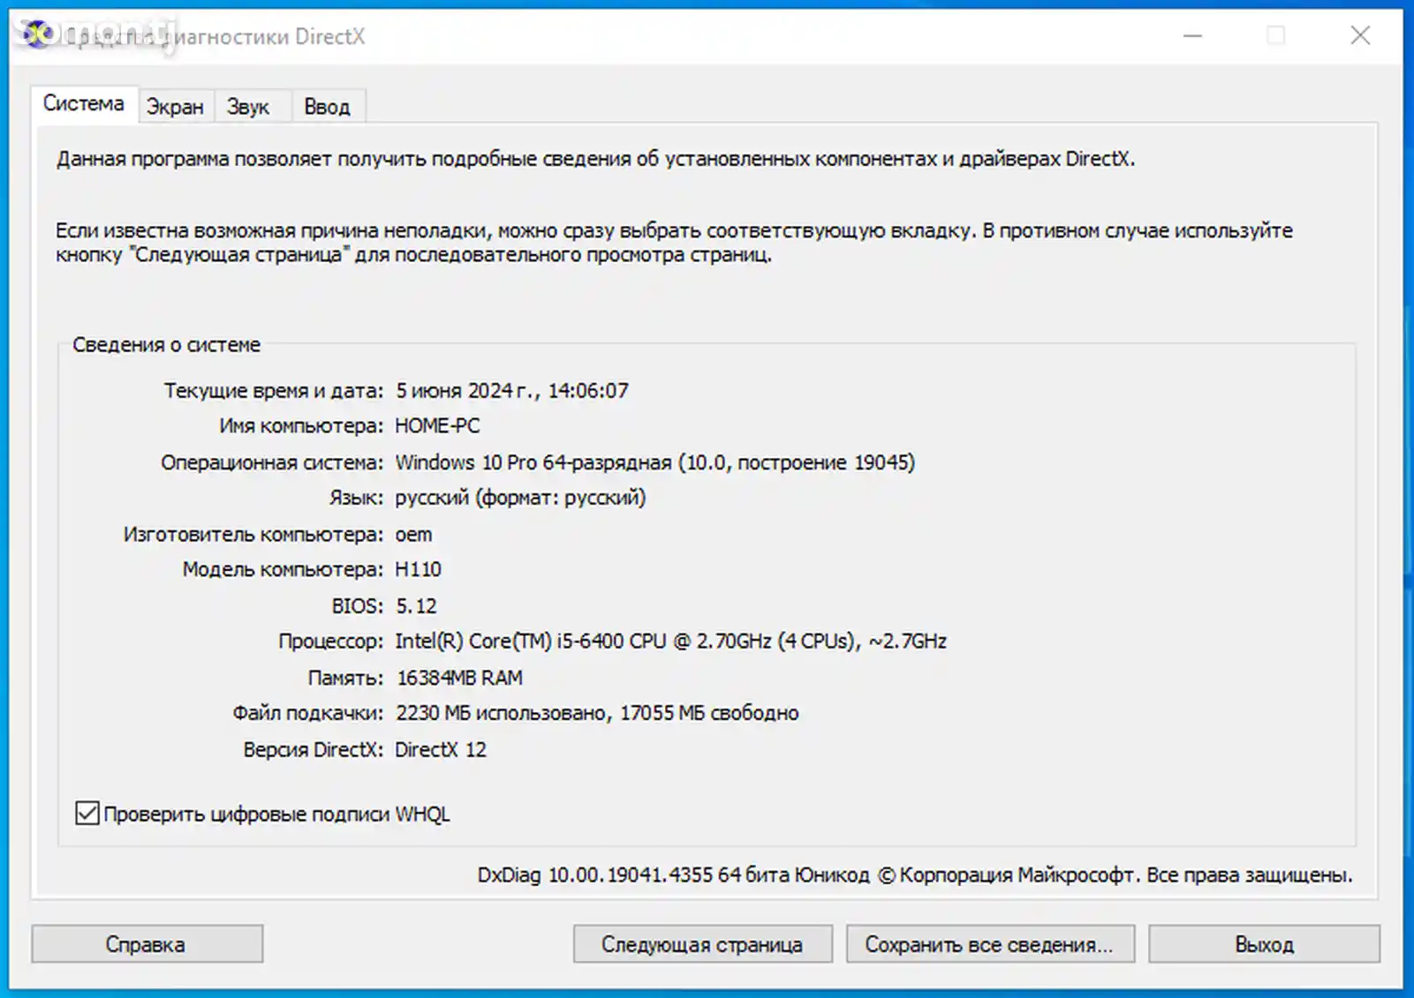
Task: Click the Модель компьютера label
Action: (x=283, y=570)
